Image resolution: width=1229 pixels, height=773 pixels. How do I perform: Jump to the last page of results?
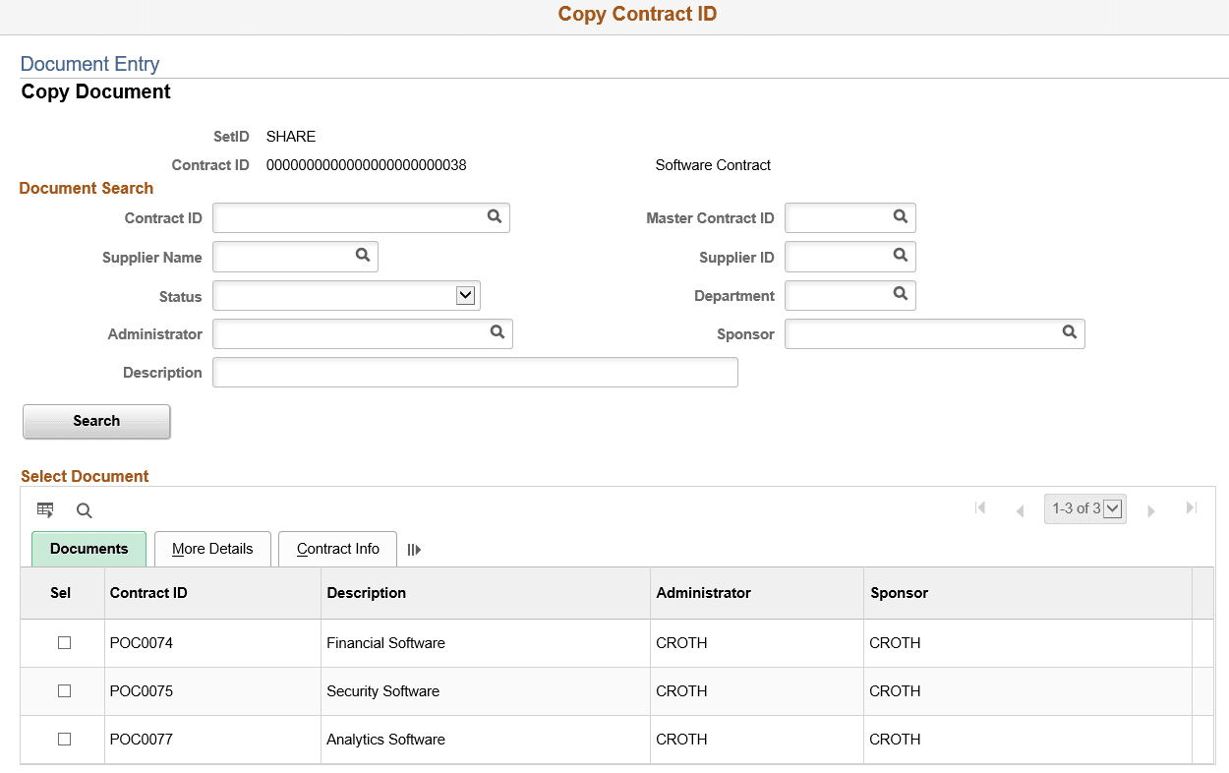pos(1191,508)
